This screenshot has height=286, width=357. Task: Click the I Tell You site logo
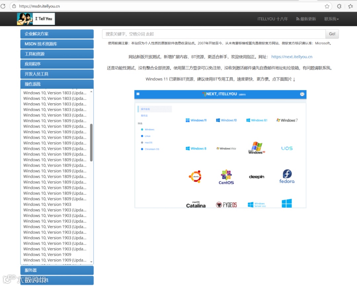tap(36, 19)
